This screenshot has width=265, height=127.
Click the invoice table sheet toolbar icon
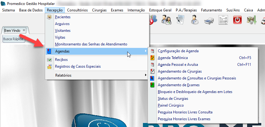pos(223,20)
